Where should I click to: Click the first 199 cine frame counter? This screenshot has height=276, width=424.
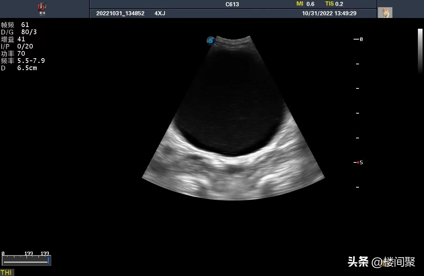pyautogui.click(x=29, y=253)
